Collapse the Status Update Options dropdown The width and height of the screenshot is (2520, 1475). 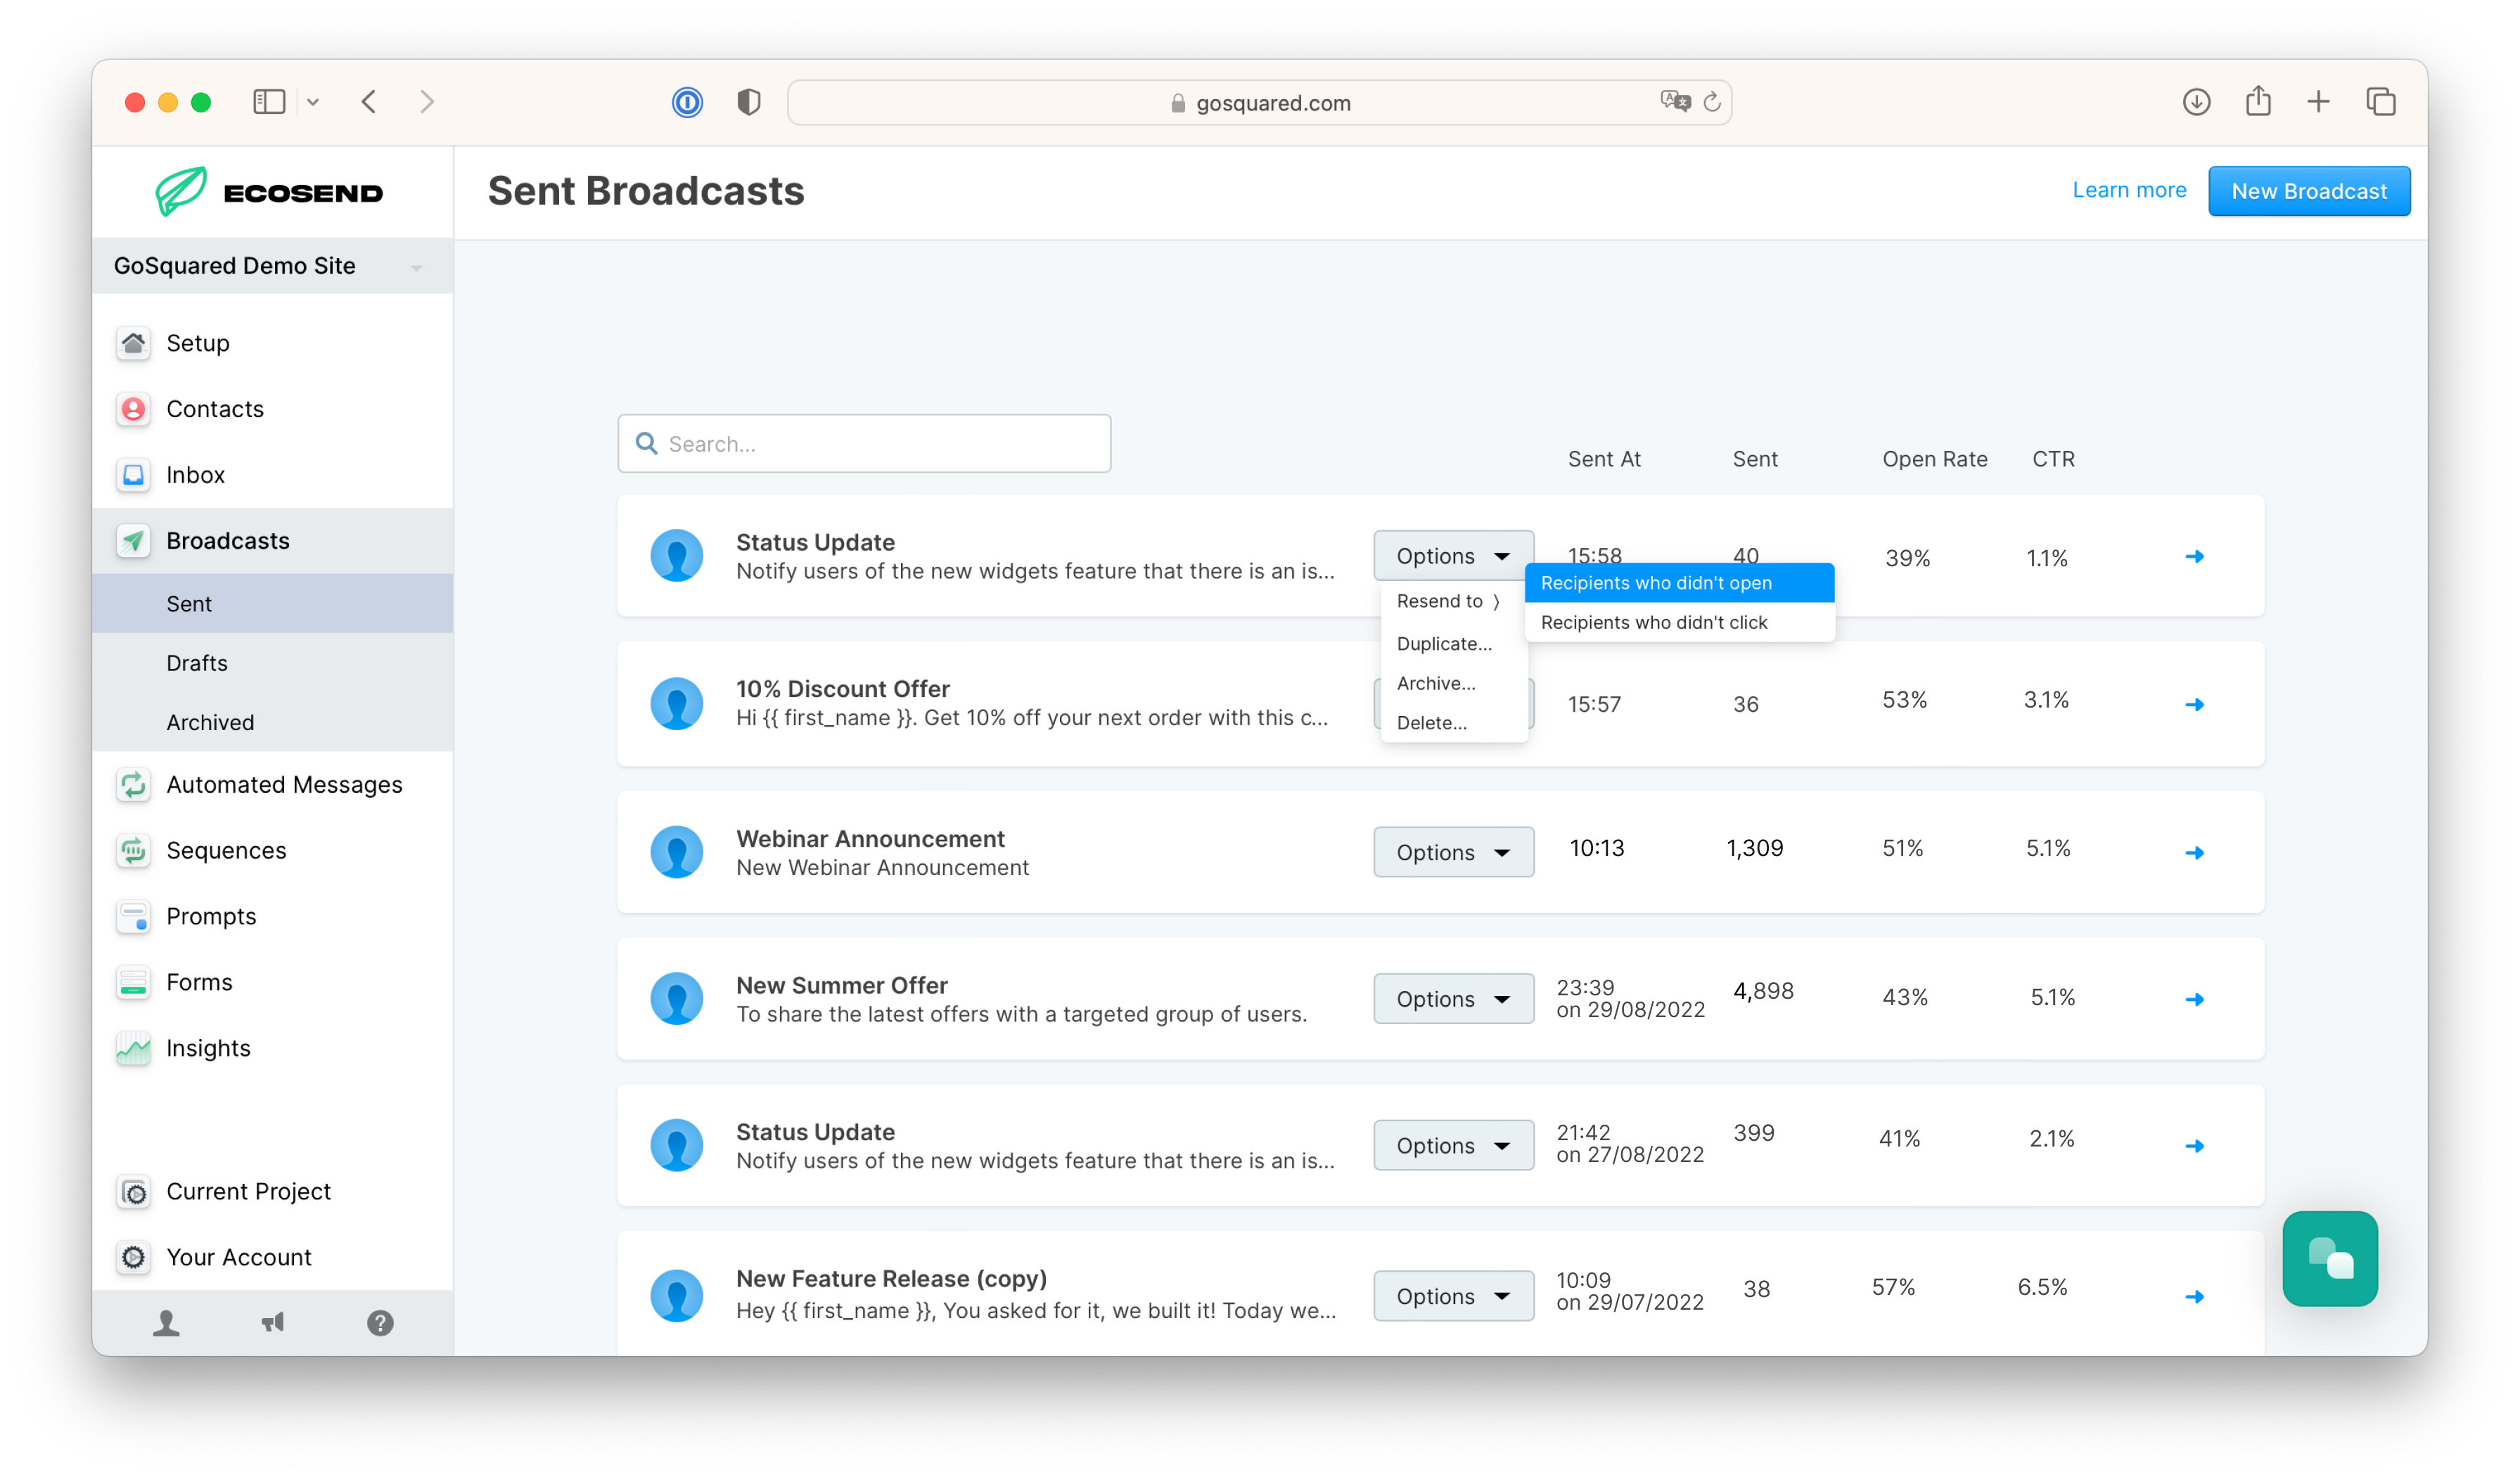(1453, 556)
